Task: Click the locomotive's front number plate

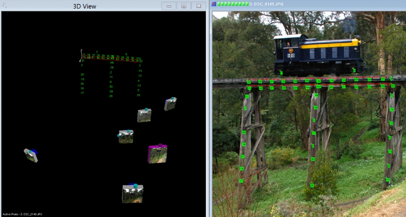Action: [x=291, y=56]
